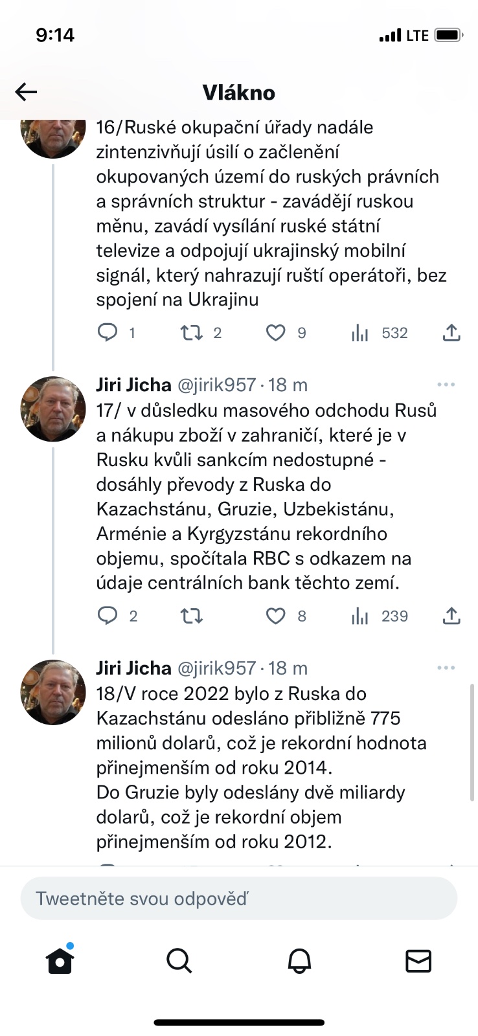View analytics showing 532 views

[x=360, y=333]
